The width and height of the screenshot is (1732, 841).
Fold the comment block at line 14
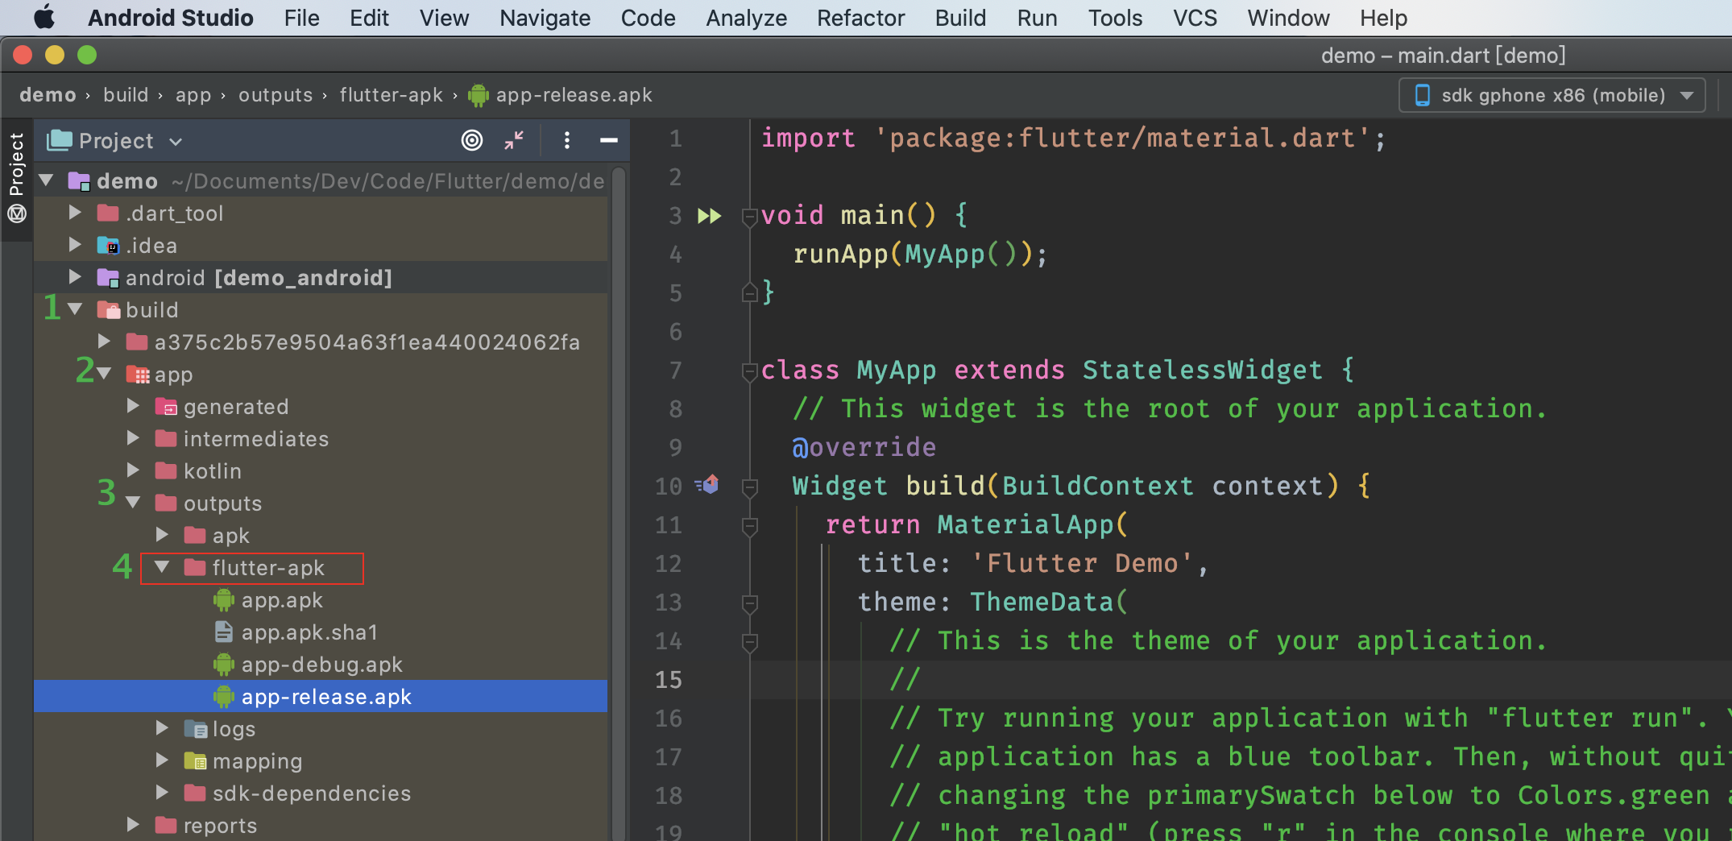point(749,641)
